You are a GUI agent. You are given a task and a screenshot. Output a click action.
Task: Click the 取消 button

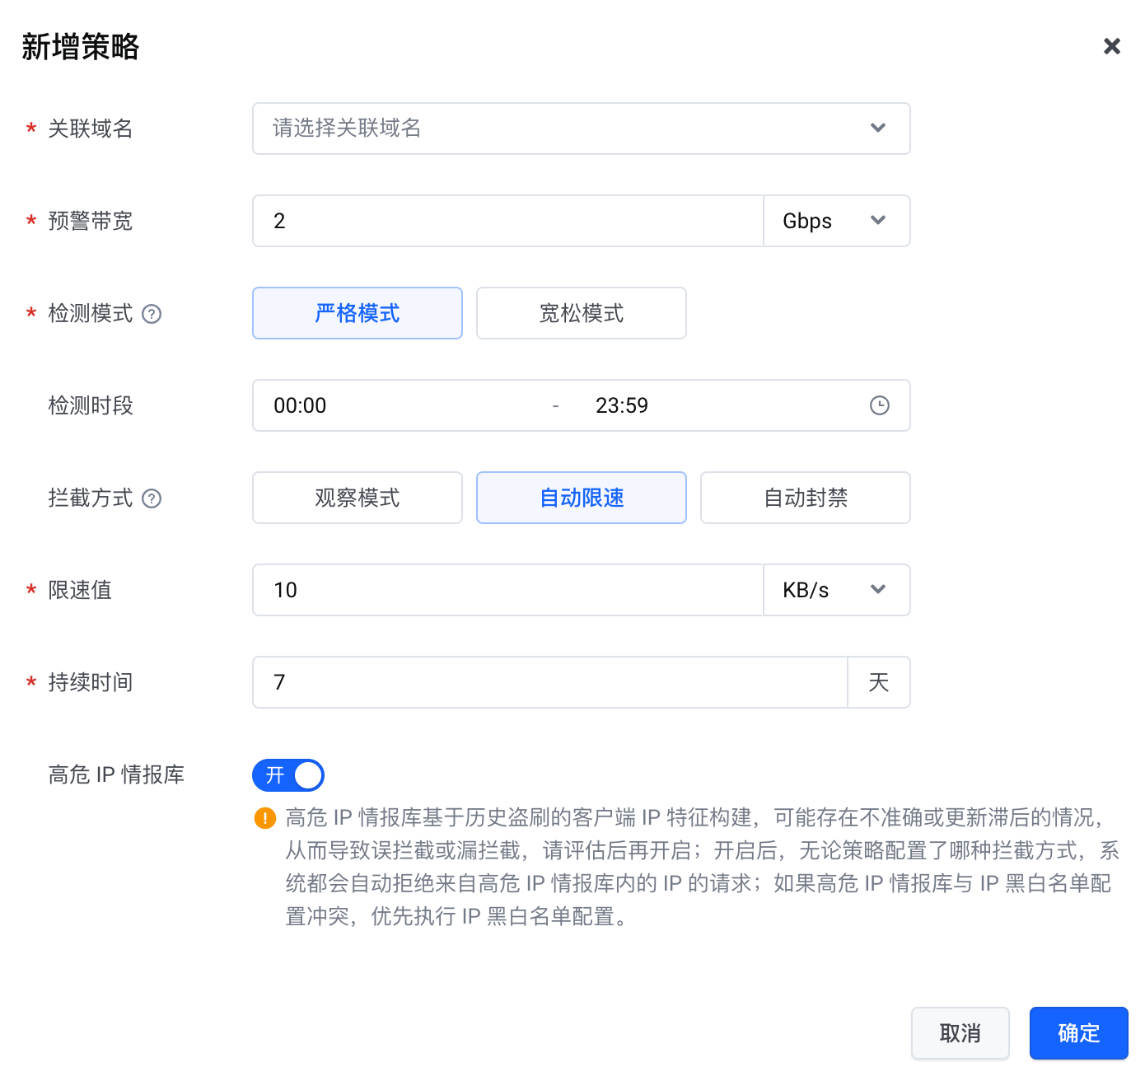tap(960, 1033)
